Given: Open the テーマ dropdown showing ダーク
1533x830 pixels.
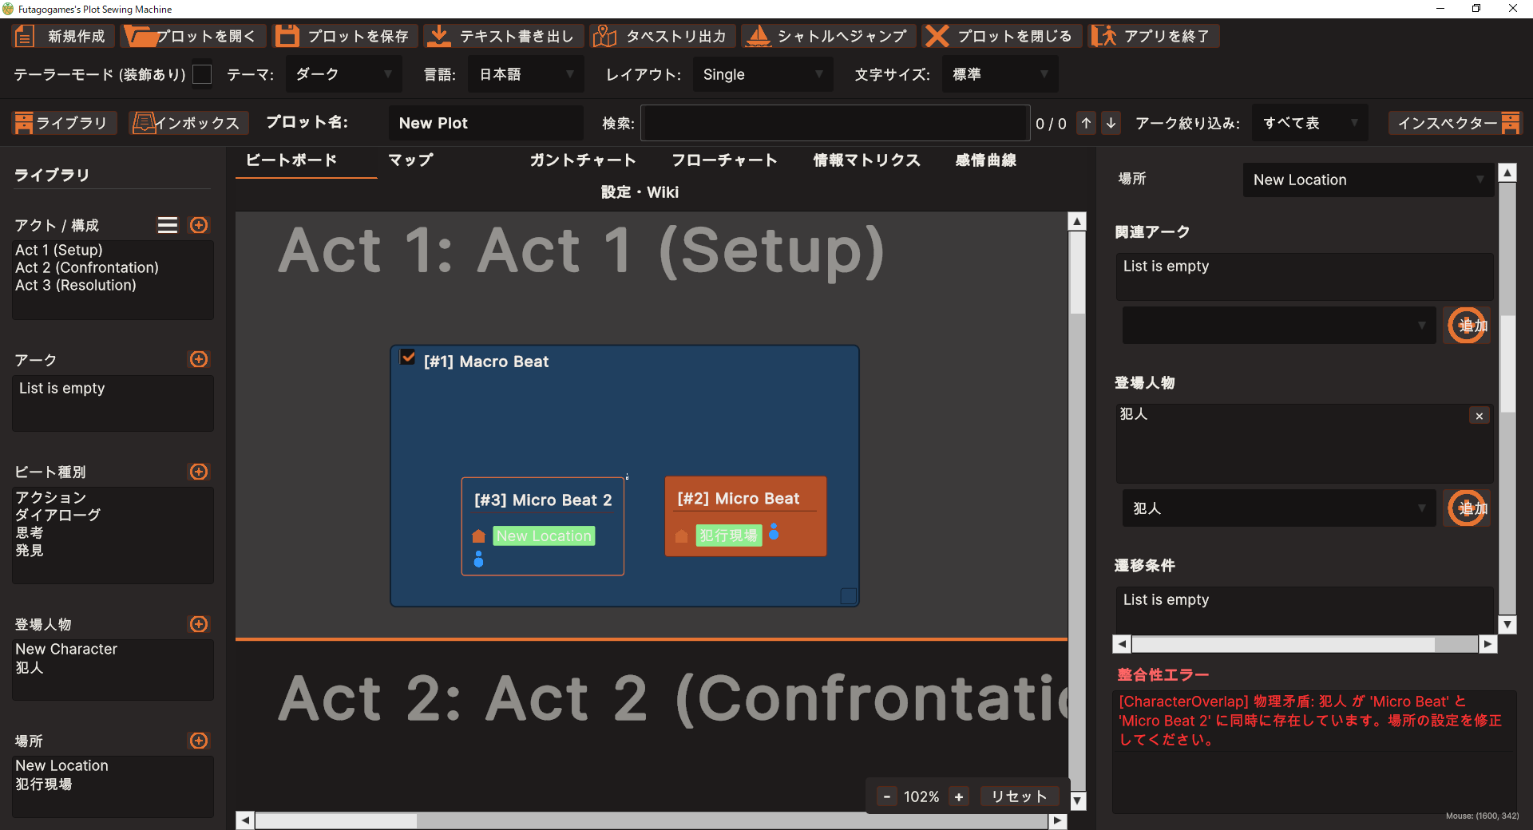Looking at the screenshot, I should pyautogui.click(x=344, y=74).
